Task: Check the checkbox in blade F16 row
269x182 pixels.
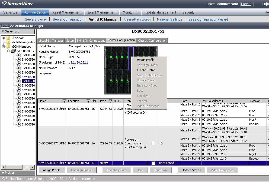Action: 153,143
